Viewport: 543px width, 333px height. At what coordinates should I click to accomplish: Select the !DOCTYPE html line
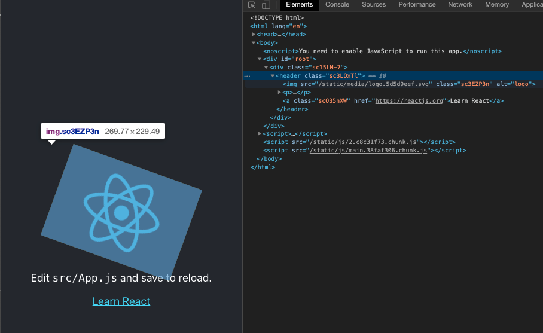[277, 18]
